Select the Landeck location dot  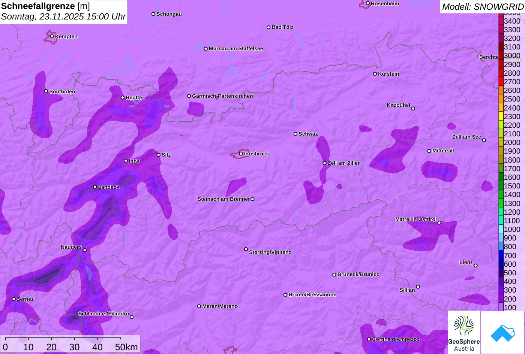point(95,187)
